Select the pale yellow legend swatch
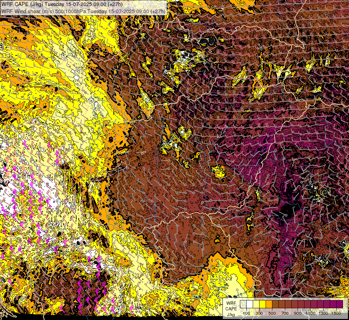Viewport: 349px width, 320px height. [x=256, y=304]
